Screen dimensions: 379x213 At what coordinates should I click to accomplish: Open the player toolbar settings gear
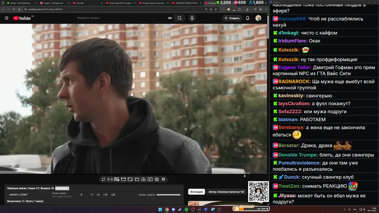click(163, 179)
